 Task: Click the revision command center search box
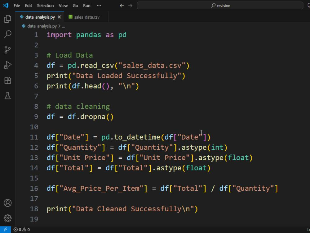click(x=220, y=6)
